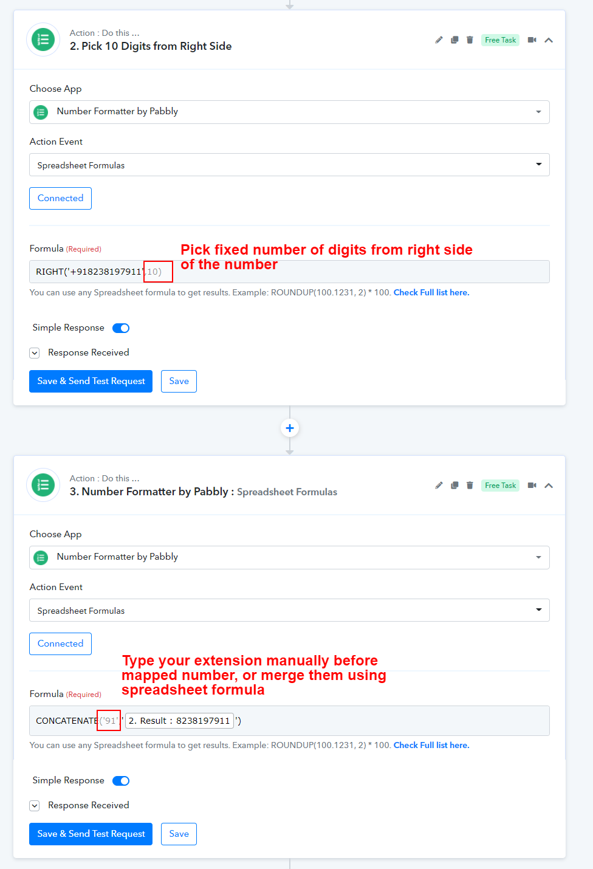Click the edit pencil icon on step 3
593x869 pixels.
439,486
